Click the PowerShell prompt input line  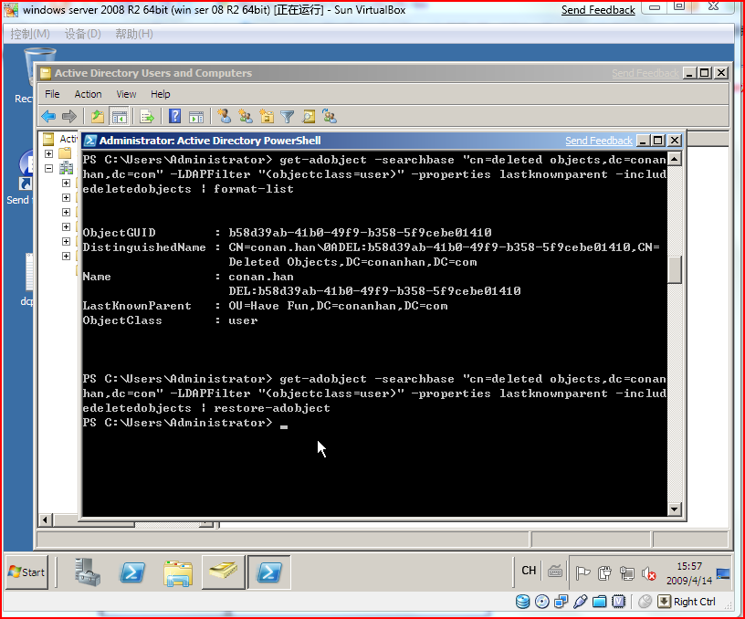pyautogui.click(x=374, y=423)
